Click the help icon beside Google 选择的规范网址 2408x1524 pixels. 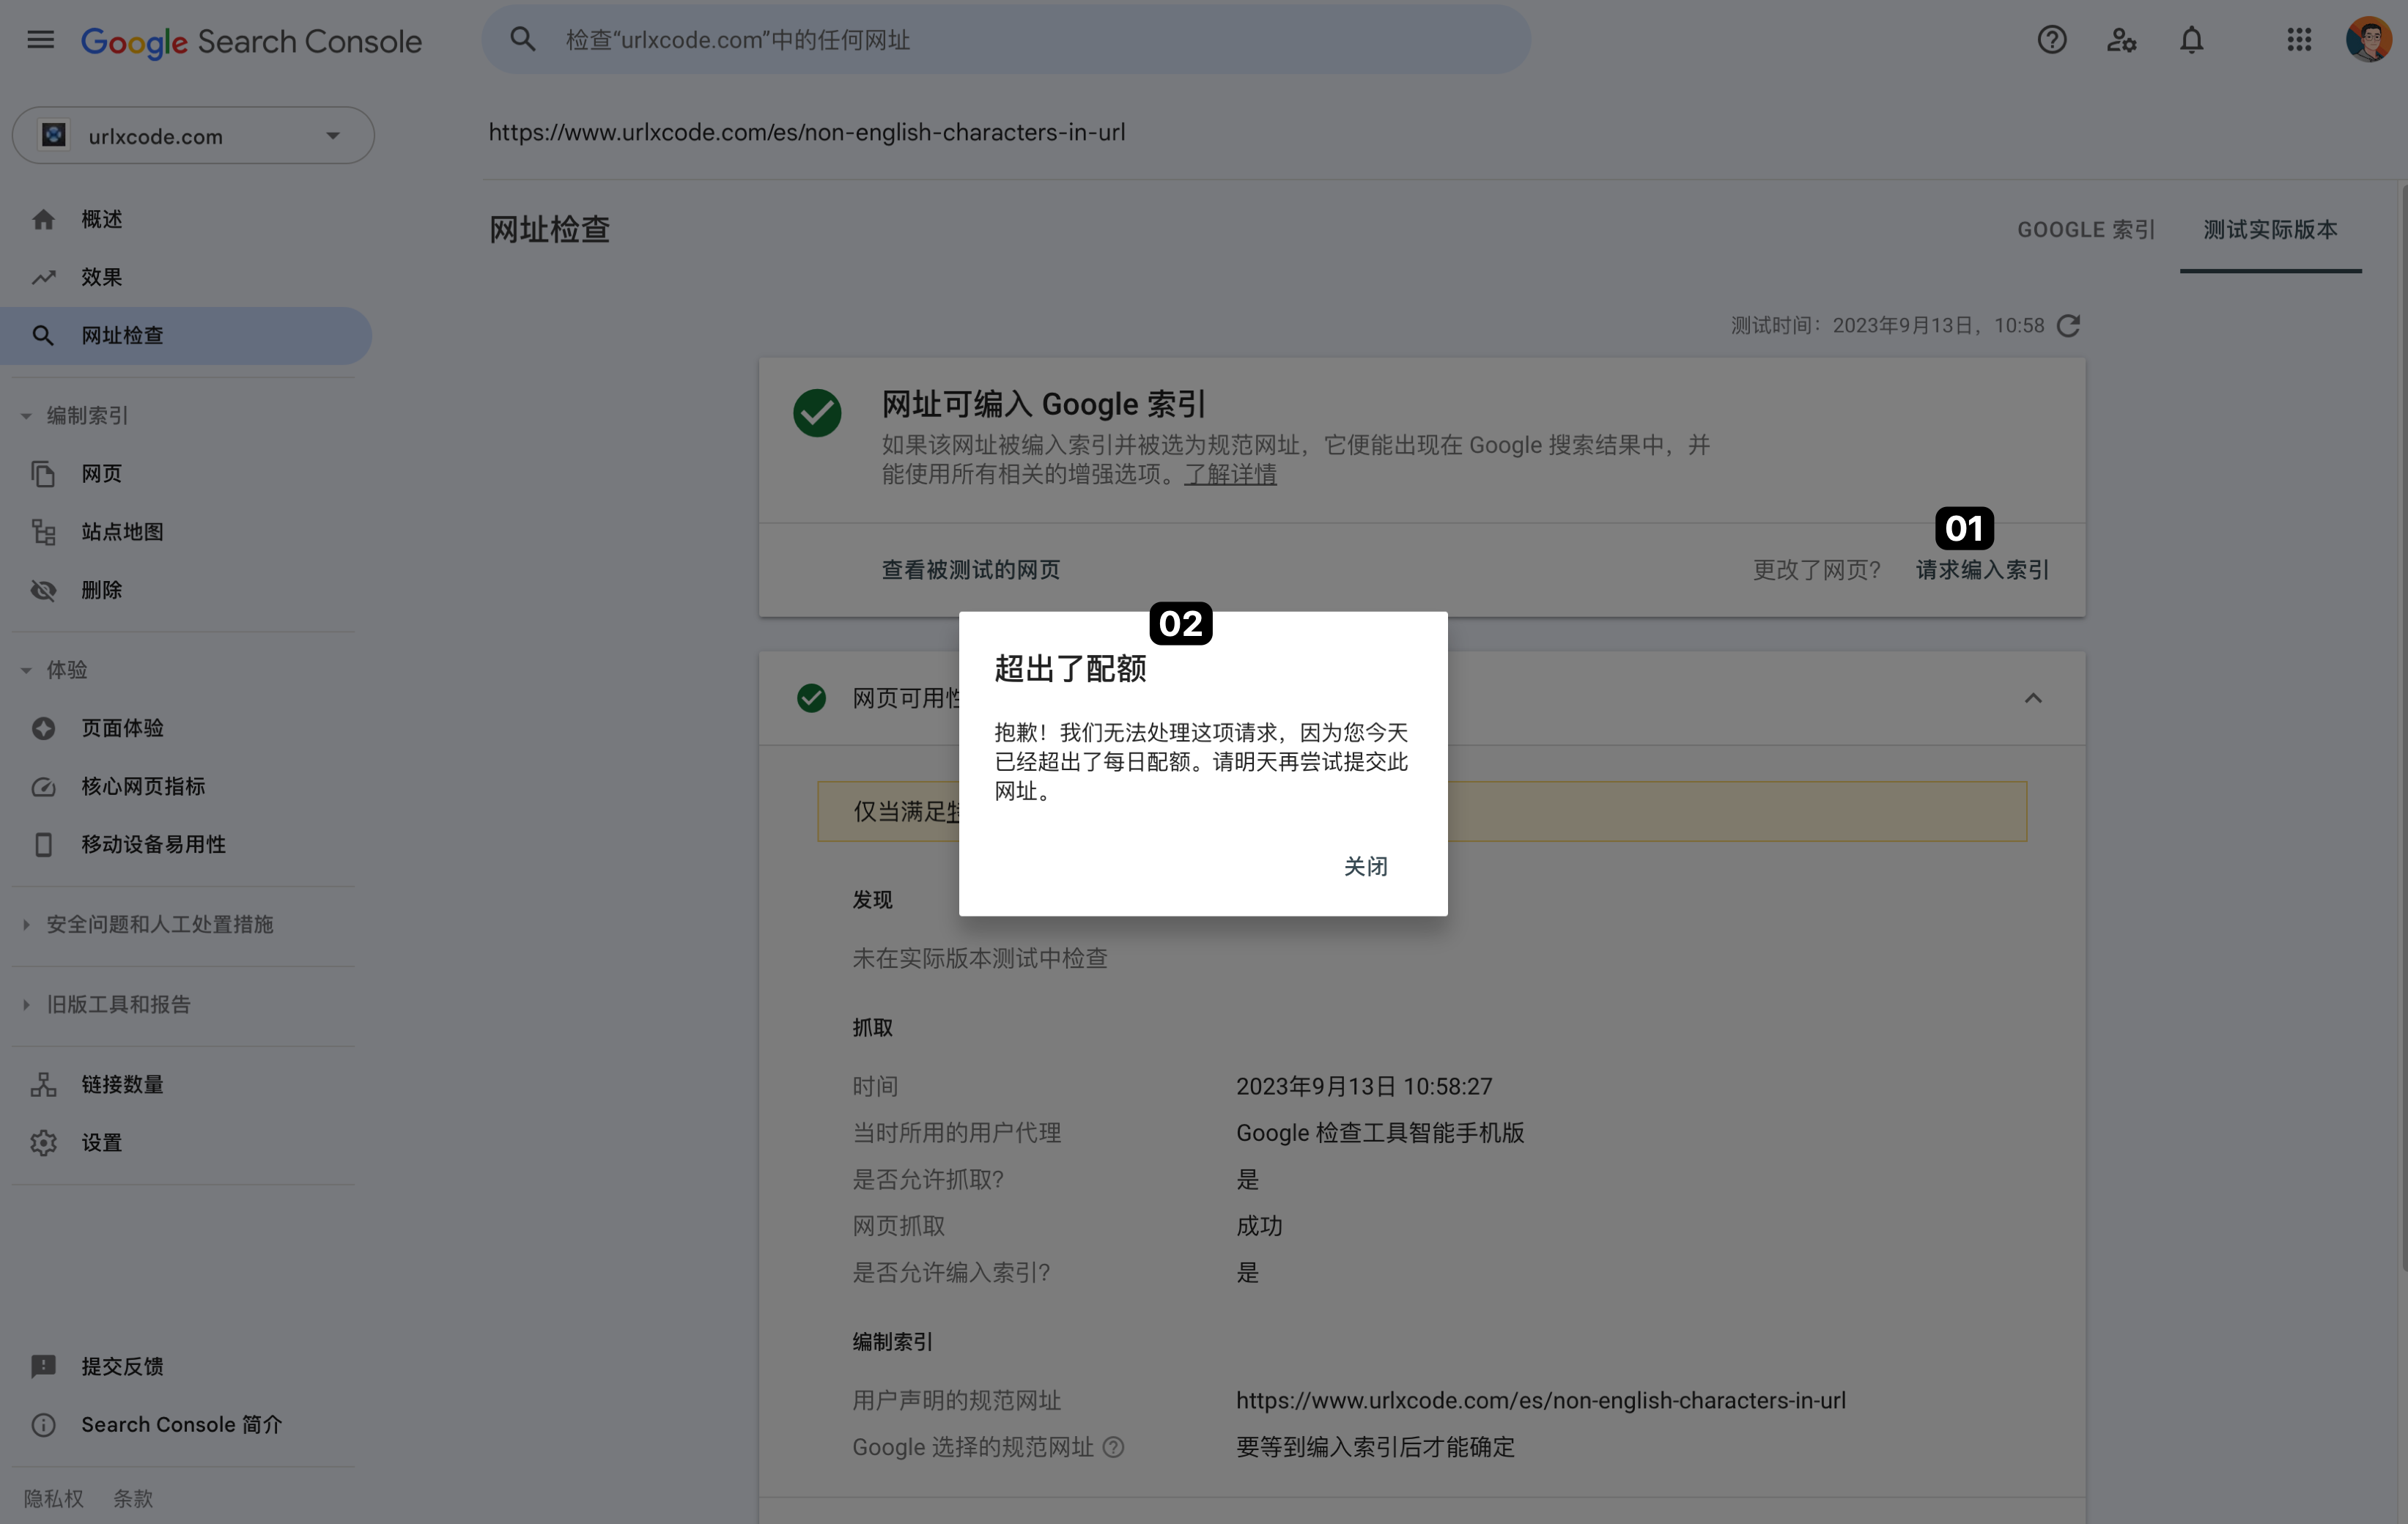1113,1447
